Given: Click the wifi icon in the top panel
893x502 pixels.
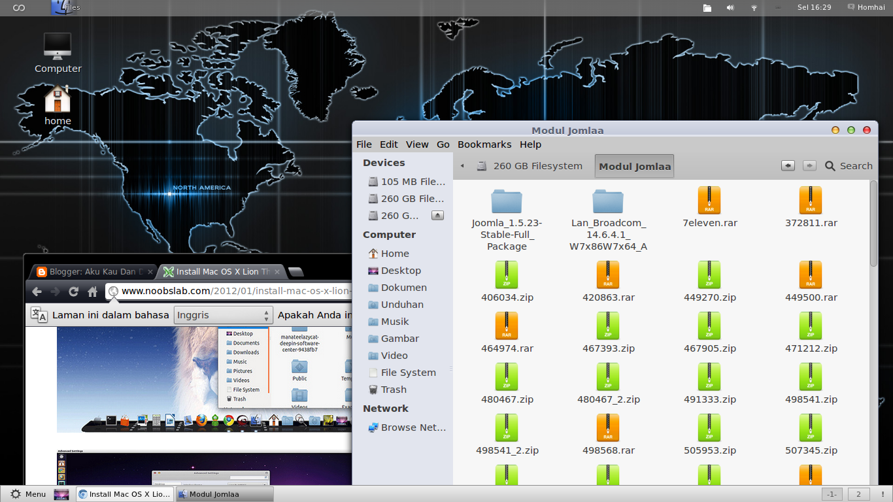Looking at the screenshot, I should [x=753, y=7].
